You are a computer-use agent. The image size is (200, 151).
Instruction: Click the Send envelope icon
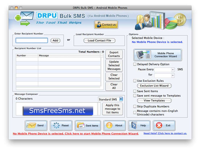tap(31, 125)
